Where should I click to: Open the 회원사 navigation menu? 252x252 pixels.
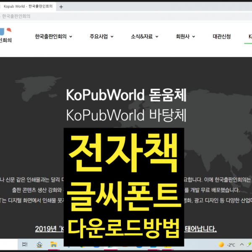[x=183, y=37]
